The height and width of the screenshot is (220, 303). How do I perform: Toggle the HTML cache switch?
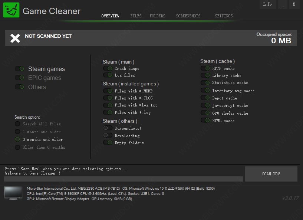pyautogui.click(x=205, y=120)
